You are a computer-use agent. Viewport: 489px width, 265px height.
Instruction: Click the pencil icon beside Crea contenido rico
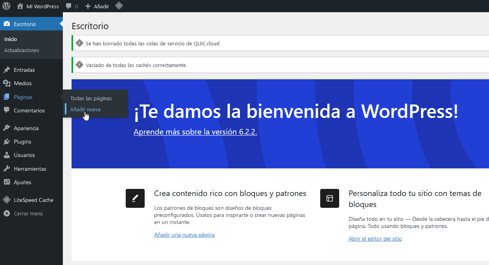[135, 198]
